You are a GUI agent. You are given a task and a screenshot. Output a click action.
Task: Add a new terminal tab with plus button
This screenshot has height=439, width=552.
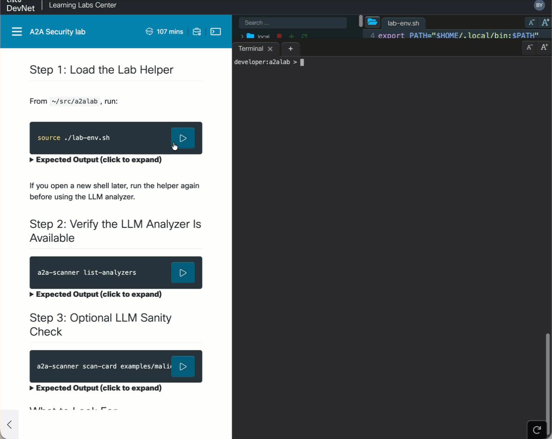(x=290, y=49)
